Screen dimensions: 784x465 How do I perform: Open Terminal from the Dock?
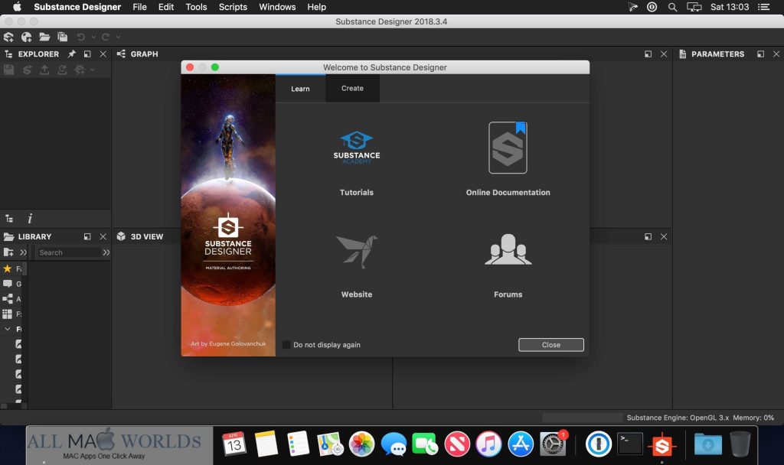pos(630,444)
